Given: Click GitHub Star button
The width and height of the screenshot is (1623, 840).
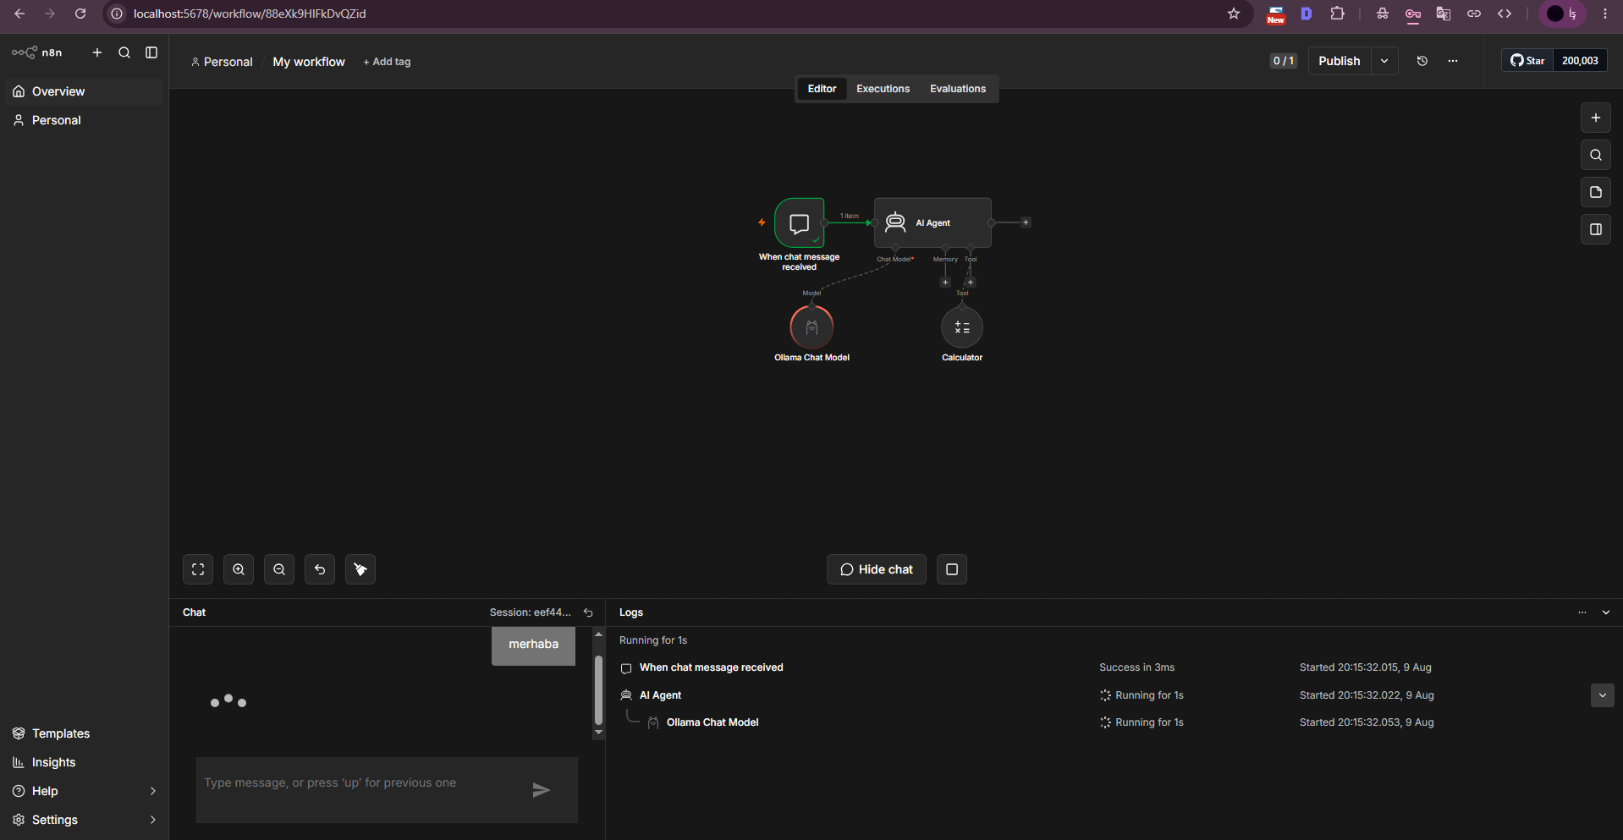Looking at the screenshot, I should (1527, 61).
